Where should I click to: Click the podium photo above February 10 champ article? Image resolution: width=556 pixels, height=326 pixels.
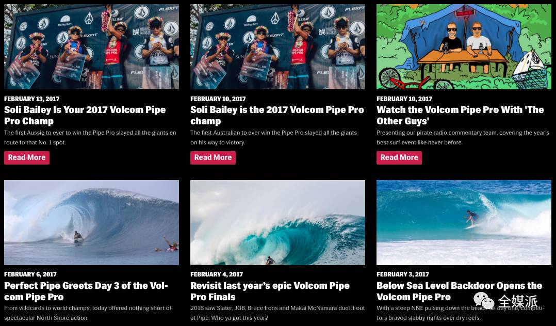pos(277,46)
